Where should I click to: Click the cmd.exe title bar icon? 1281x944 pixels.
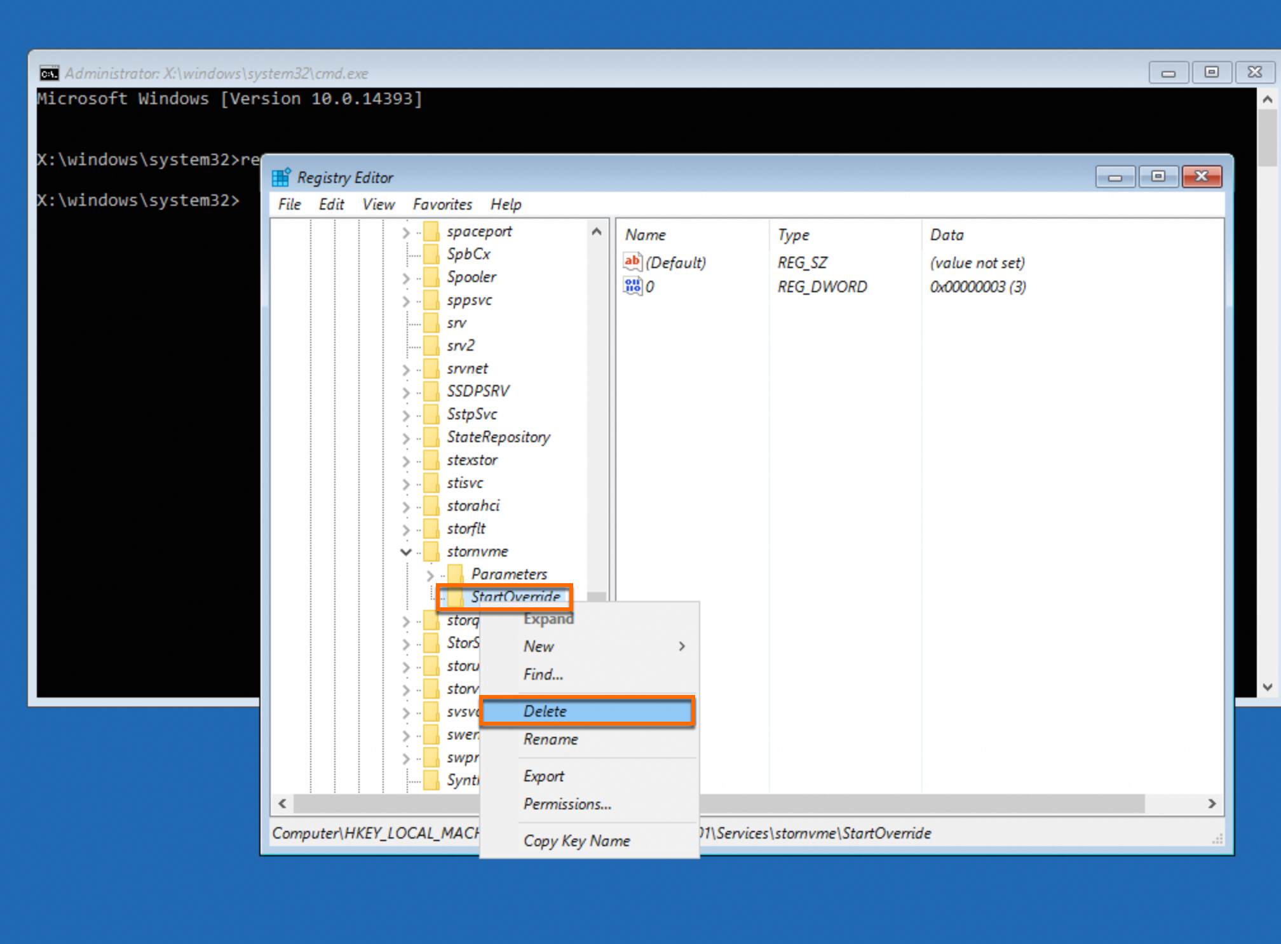(x=49, y=74)
